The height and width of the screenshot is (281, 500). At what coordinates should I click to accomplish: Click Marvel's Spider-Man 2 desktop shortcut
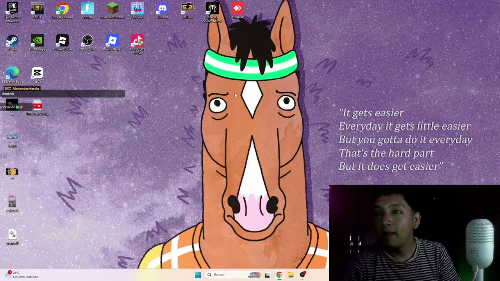(212, 12)
